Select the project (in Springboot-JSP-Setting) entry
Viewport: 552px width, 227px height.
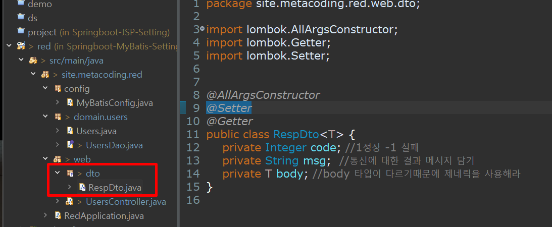(99, 32)
